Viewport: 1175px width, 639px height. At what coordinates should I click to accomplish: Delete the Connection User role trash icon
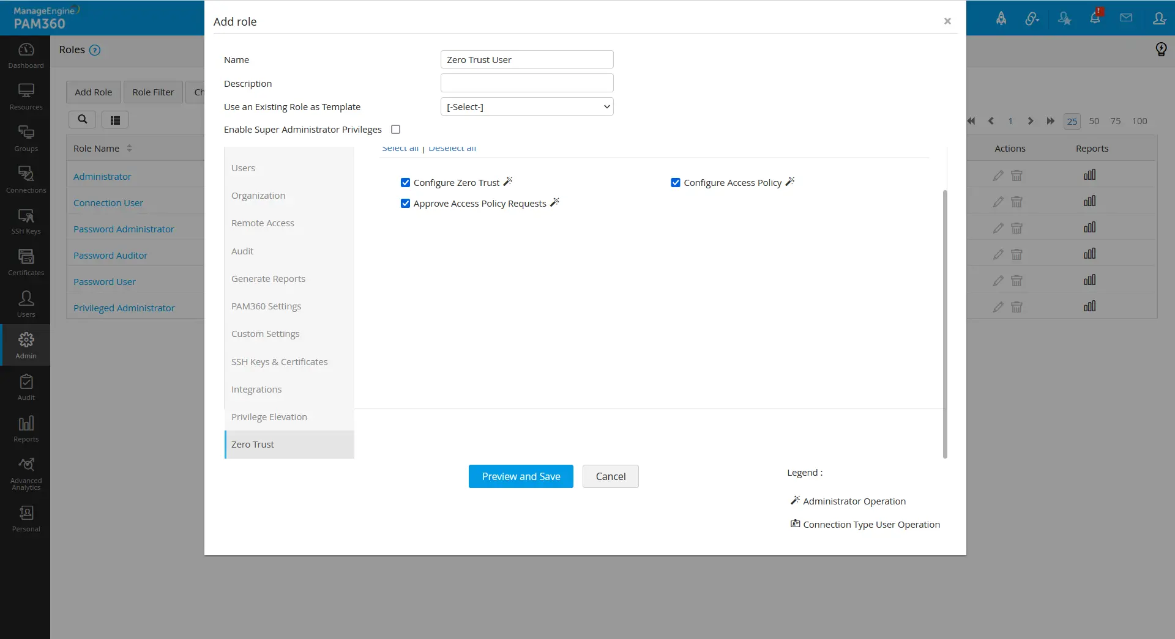(1016, 202)
